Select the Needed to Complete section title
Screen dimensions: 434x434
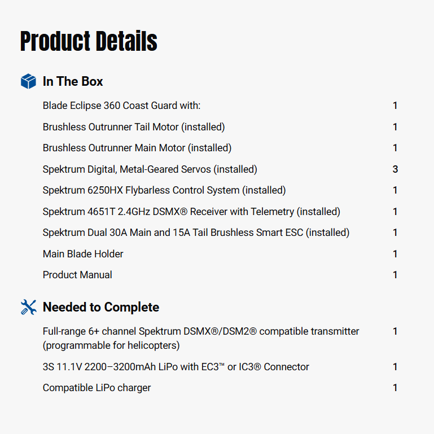click(x=101, y=308)
